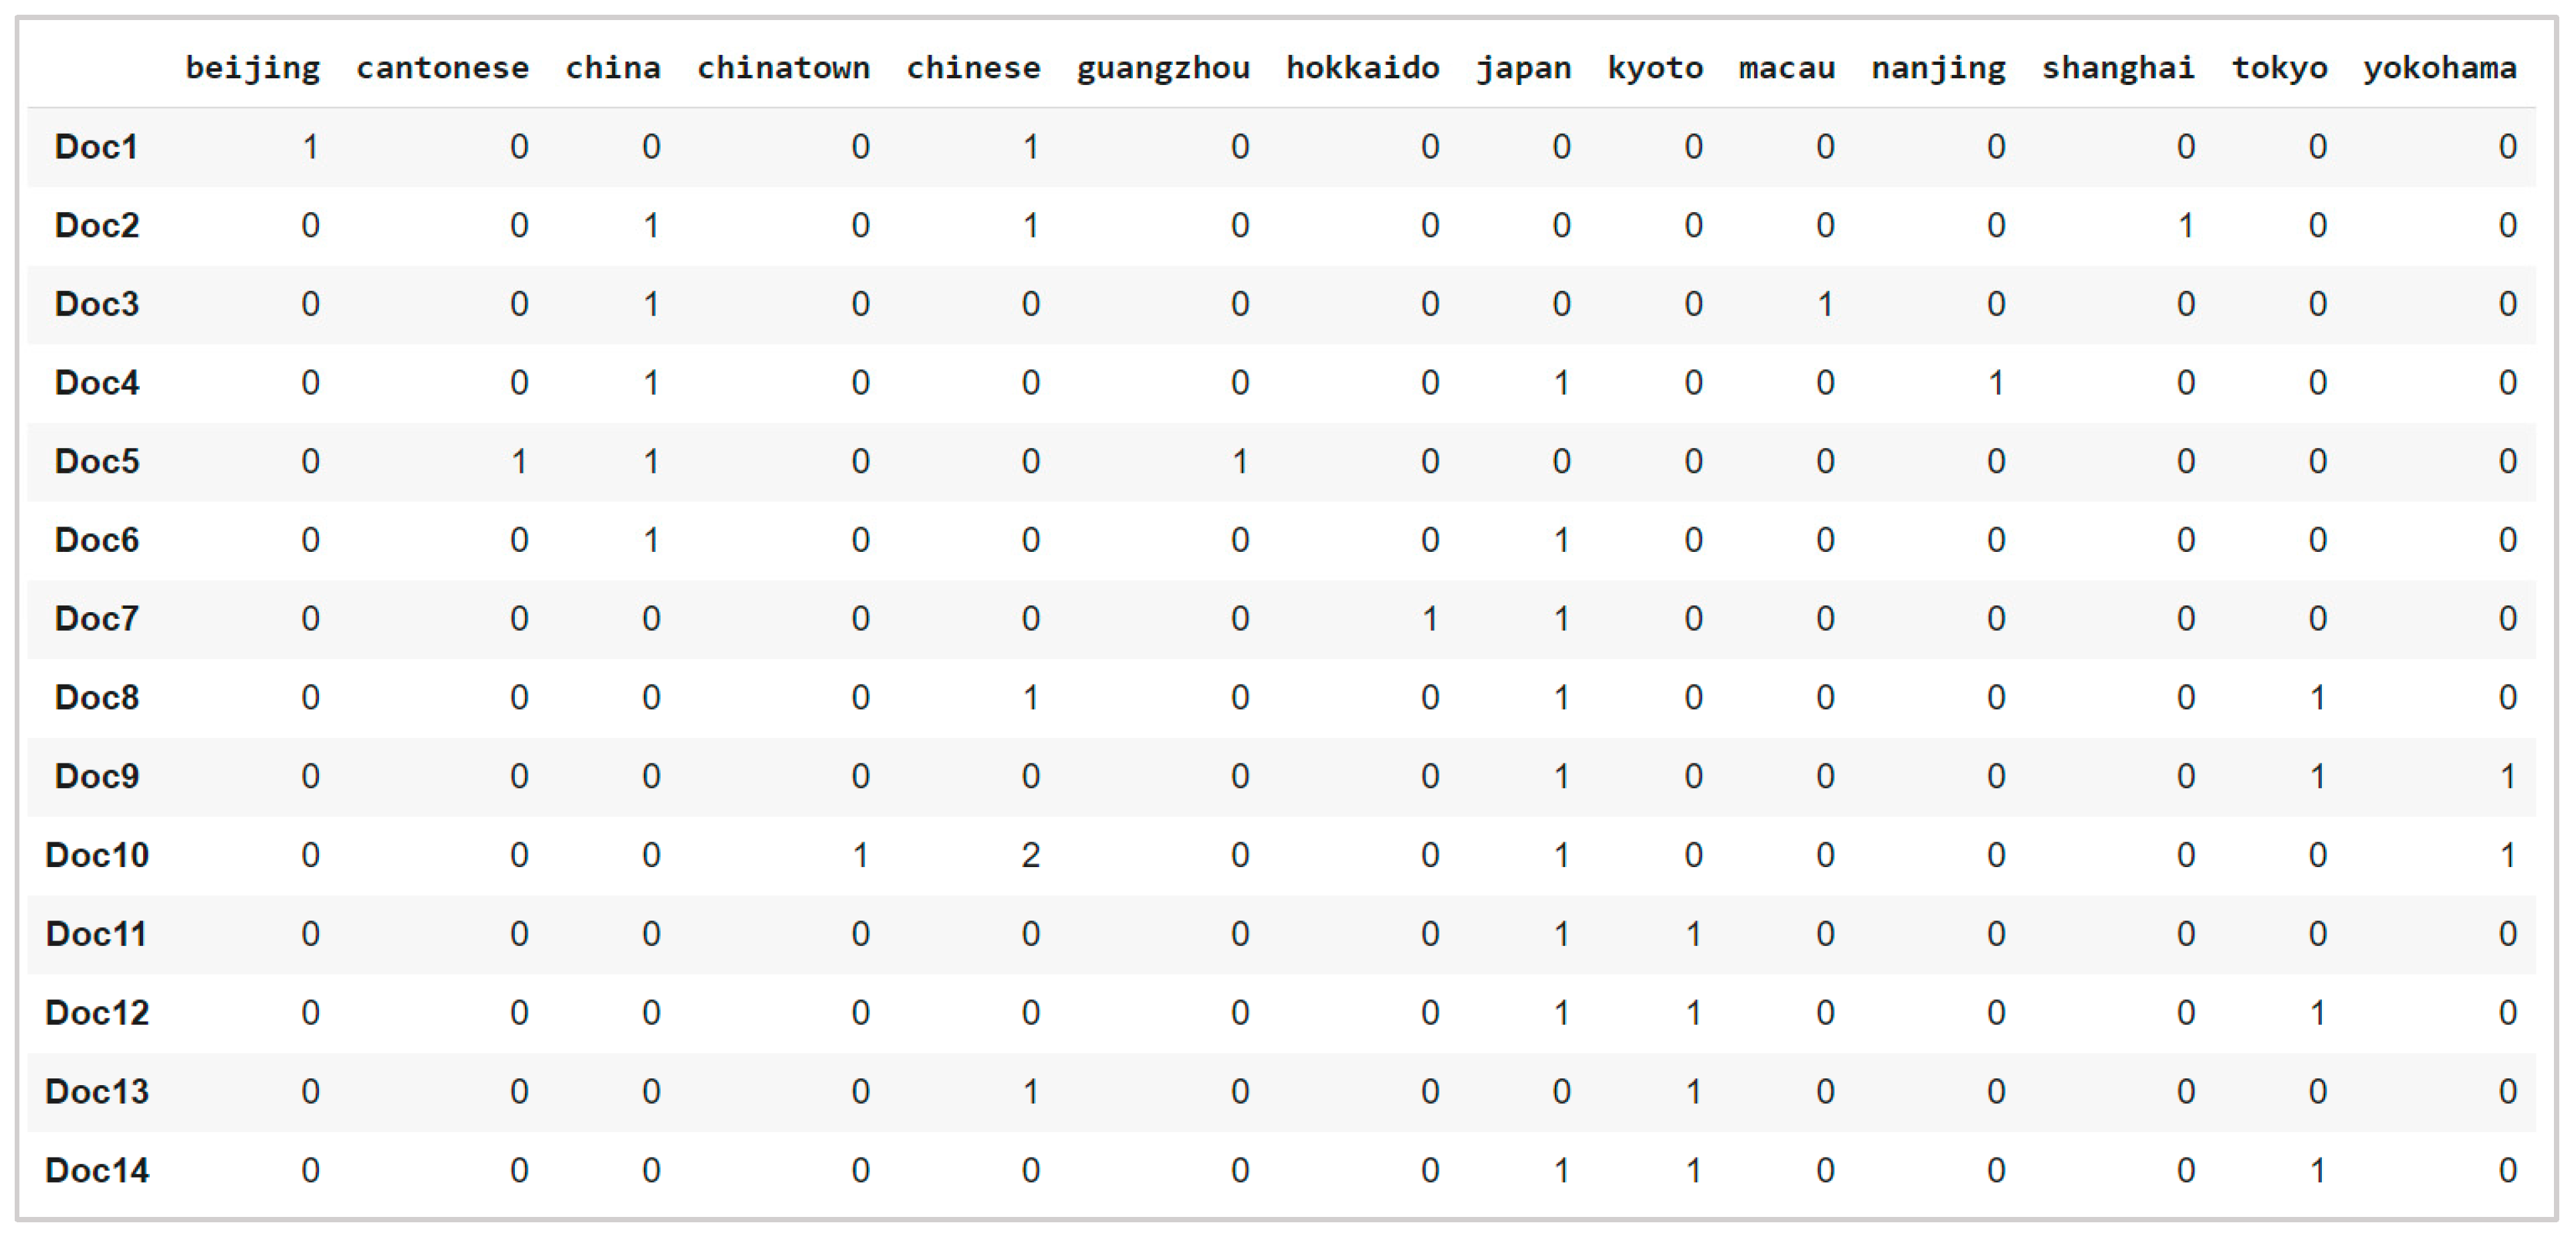The height and width of the screenshot is (1237, 2576).
Task: Click Doc7's hokkaido cell
Action: 1429,619
